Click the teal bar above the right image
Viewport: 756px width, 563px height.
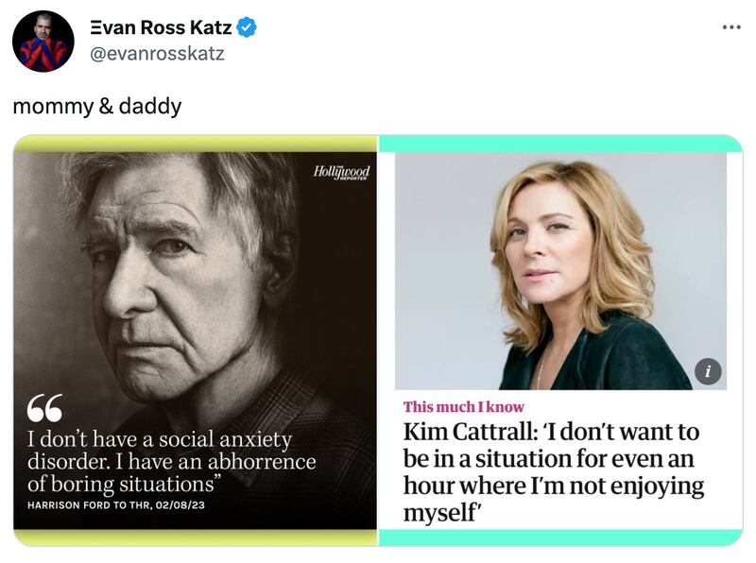click(x=560, y=144)
